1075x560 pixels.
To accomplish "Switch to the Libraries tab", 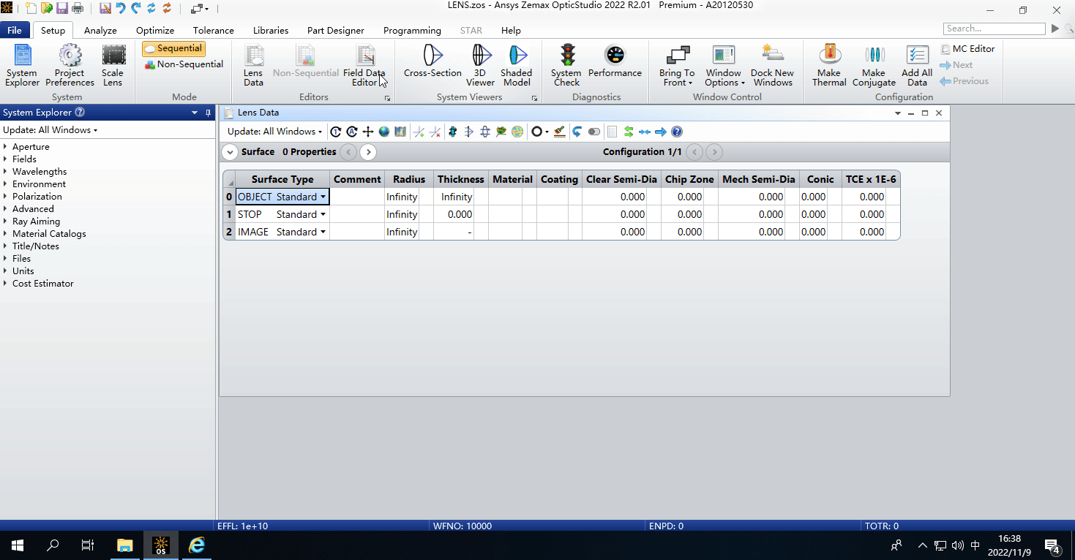I will coord(271,30).
